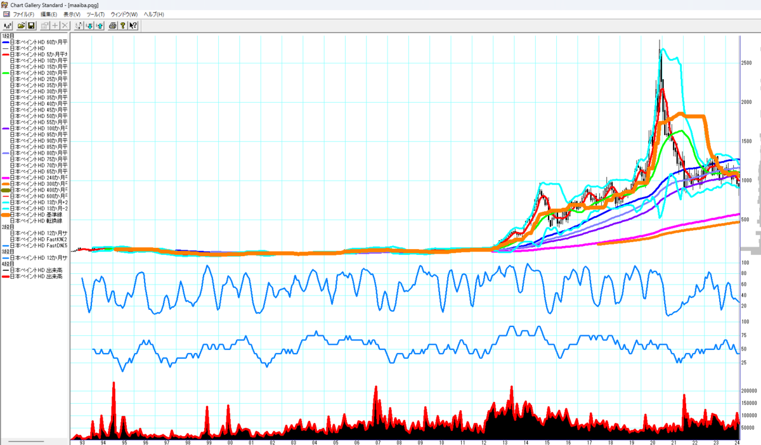Open the ヘルプ(H) menu
Viewport: 761px width, 445px height.
click(154, 14)
